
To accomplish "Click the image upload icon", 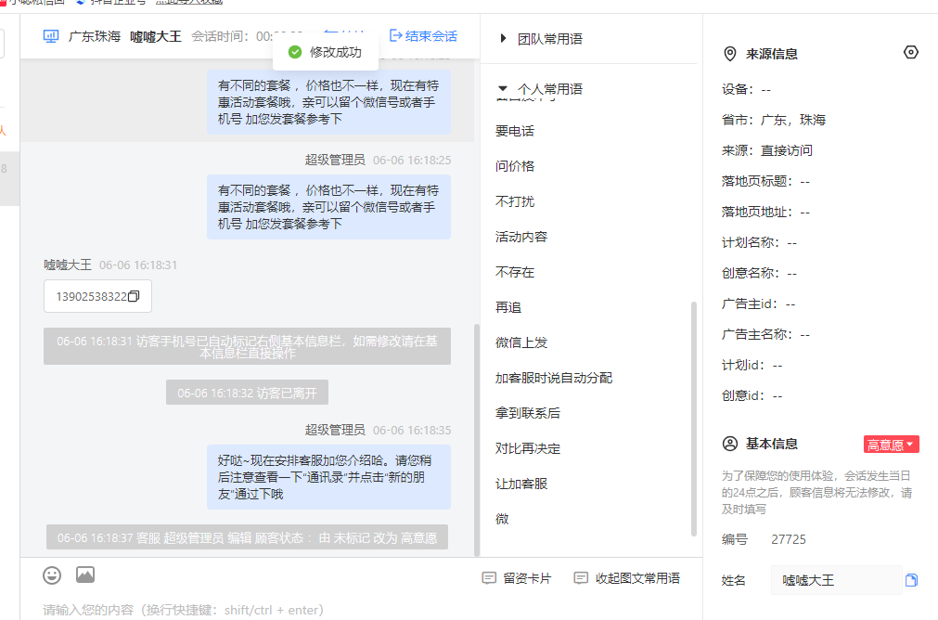I will [85, 575].
